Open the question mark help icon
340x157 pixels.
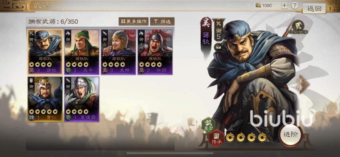pos(294,5)
